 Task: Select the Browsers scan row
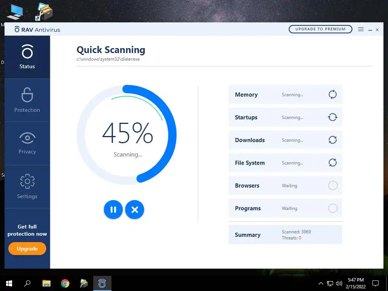pyautogui.click(x=285, y=186)
